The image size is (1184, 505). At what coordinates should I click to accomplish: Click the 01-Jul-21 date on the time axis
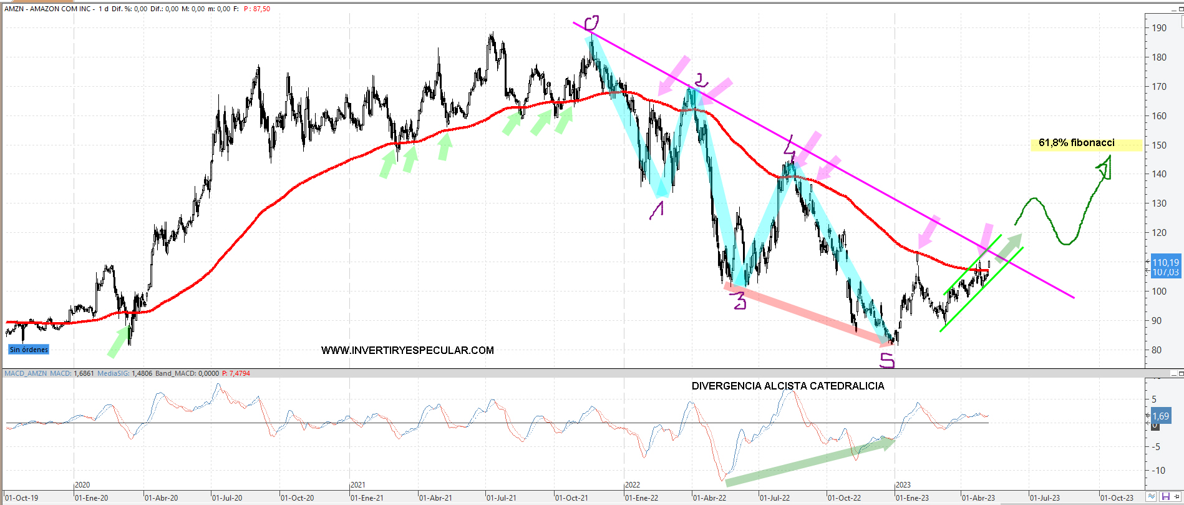coord(501,498)
